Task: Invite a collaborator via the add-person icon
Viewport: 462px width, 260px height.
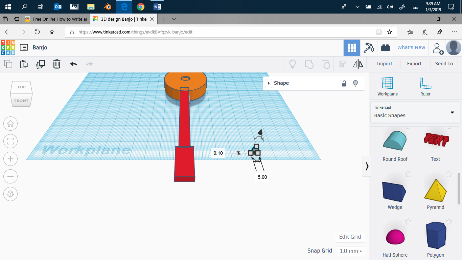Action: click(438, 48)
